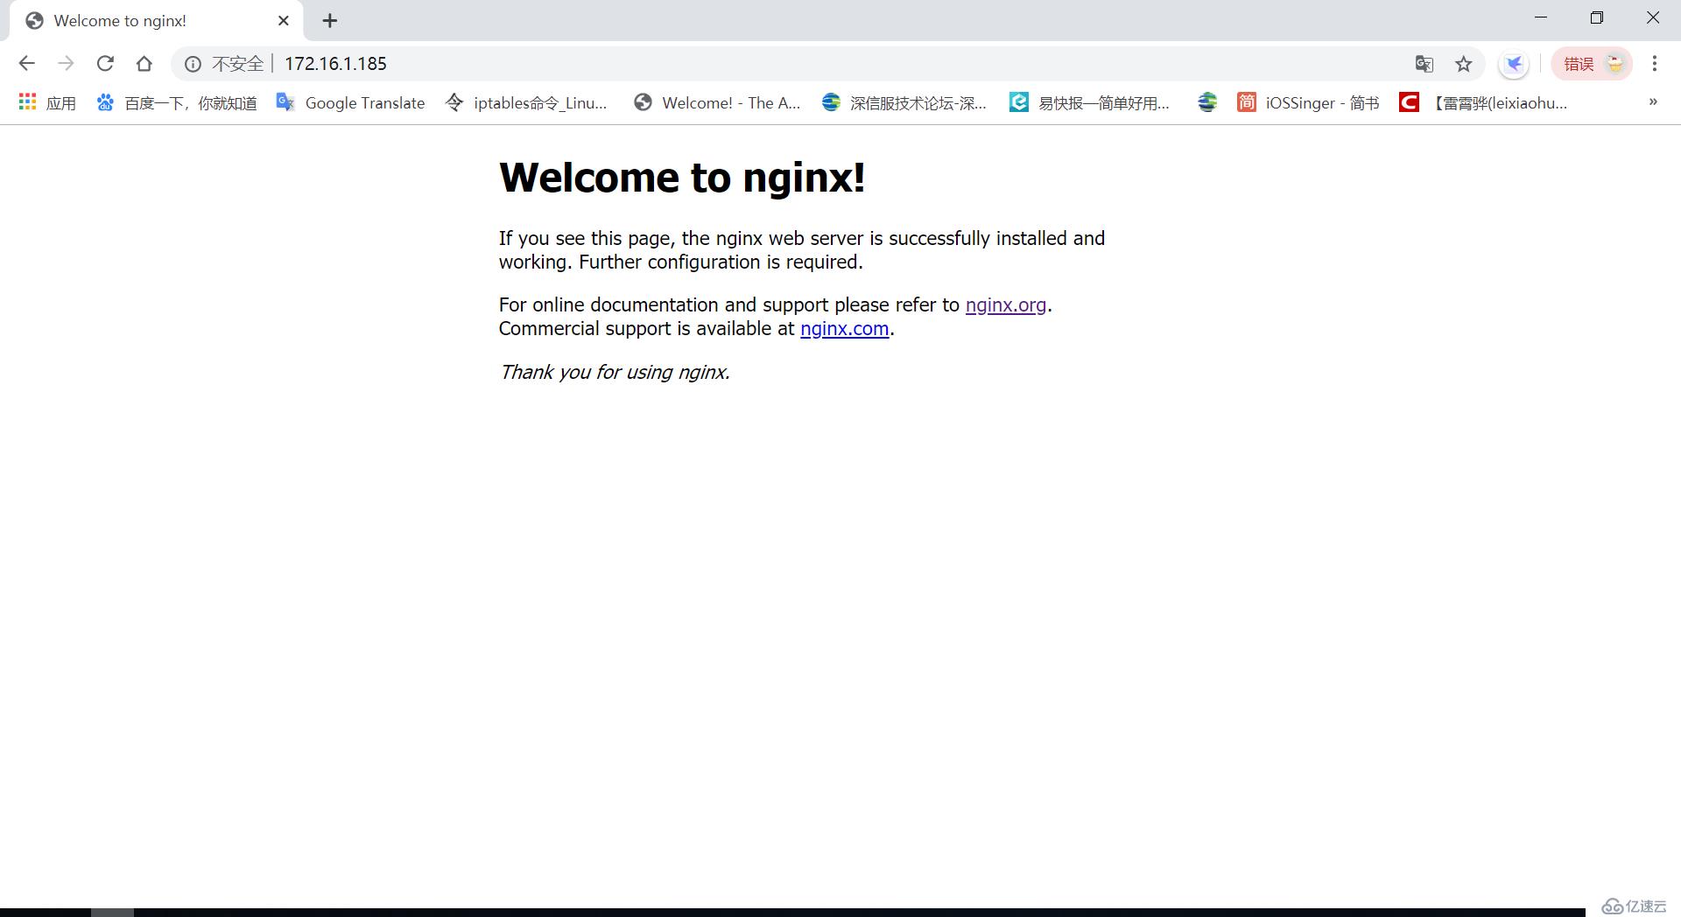
Task: Open the Welcome! - The A... bookmark
Action: (717, 102)
